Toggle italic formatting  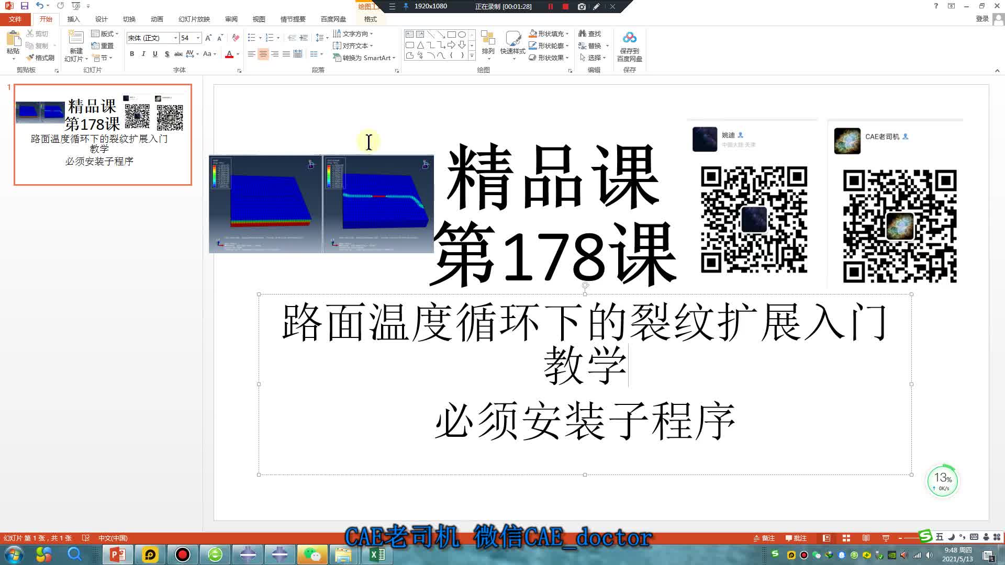pos(143,54)
